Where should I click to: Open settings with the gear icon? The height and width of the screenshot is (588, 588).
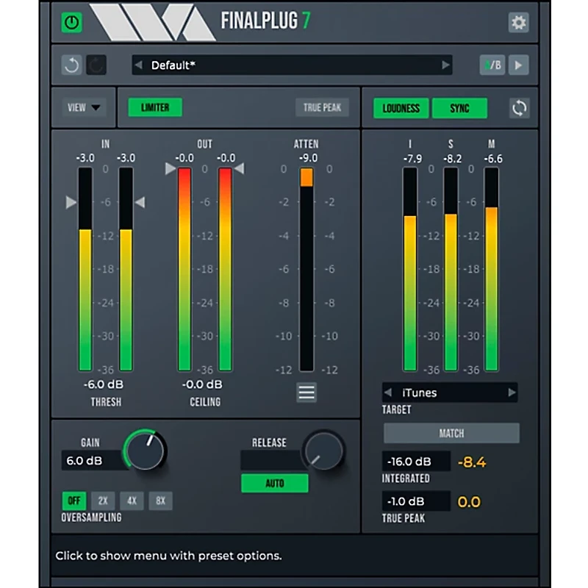(x=519, y=23)
